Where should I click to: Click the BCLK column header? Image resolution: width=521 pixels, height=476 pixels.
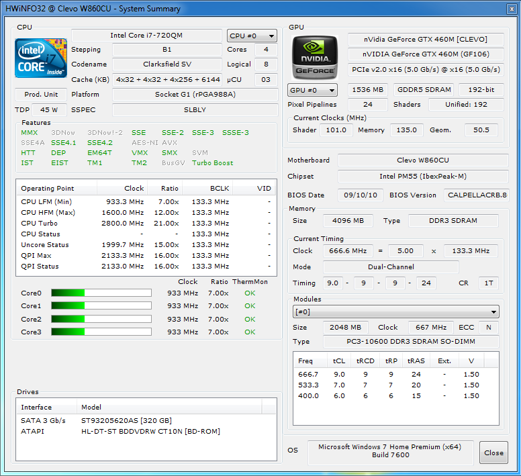point(207,189)
